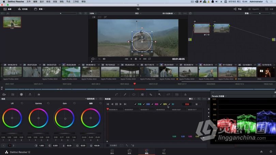This screenshot has width=276, height=155.
Task: Reset the Offset color wheel
Action: 101,103
